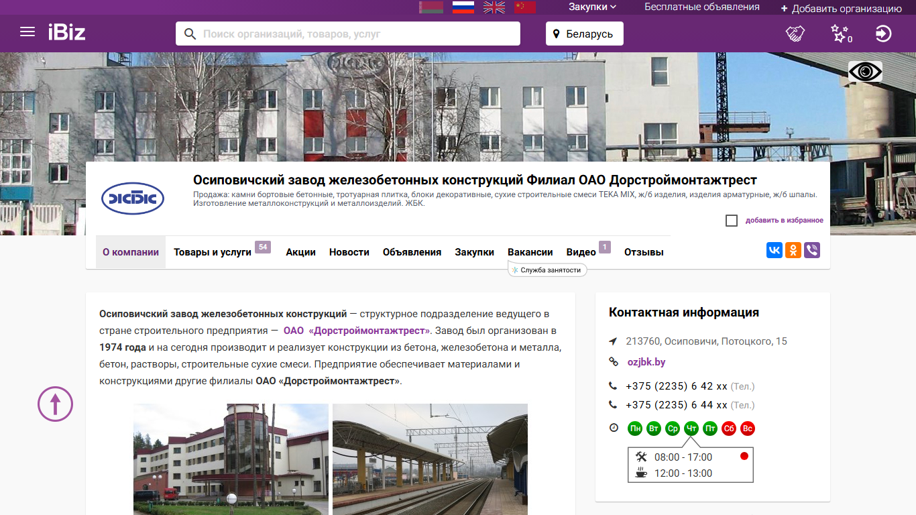The image size is (916, 515).
Task: Click the login arrow icon
Action: click(x=884, y=34)
